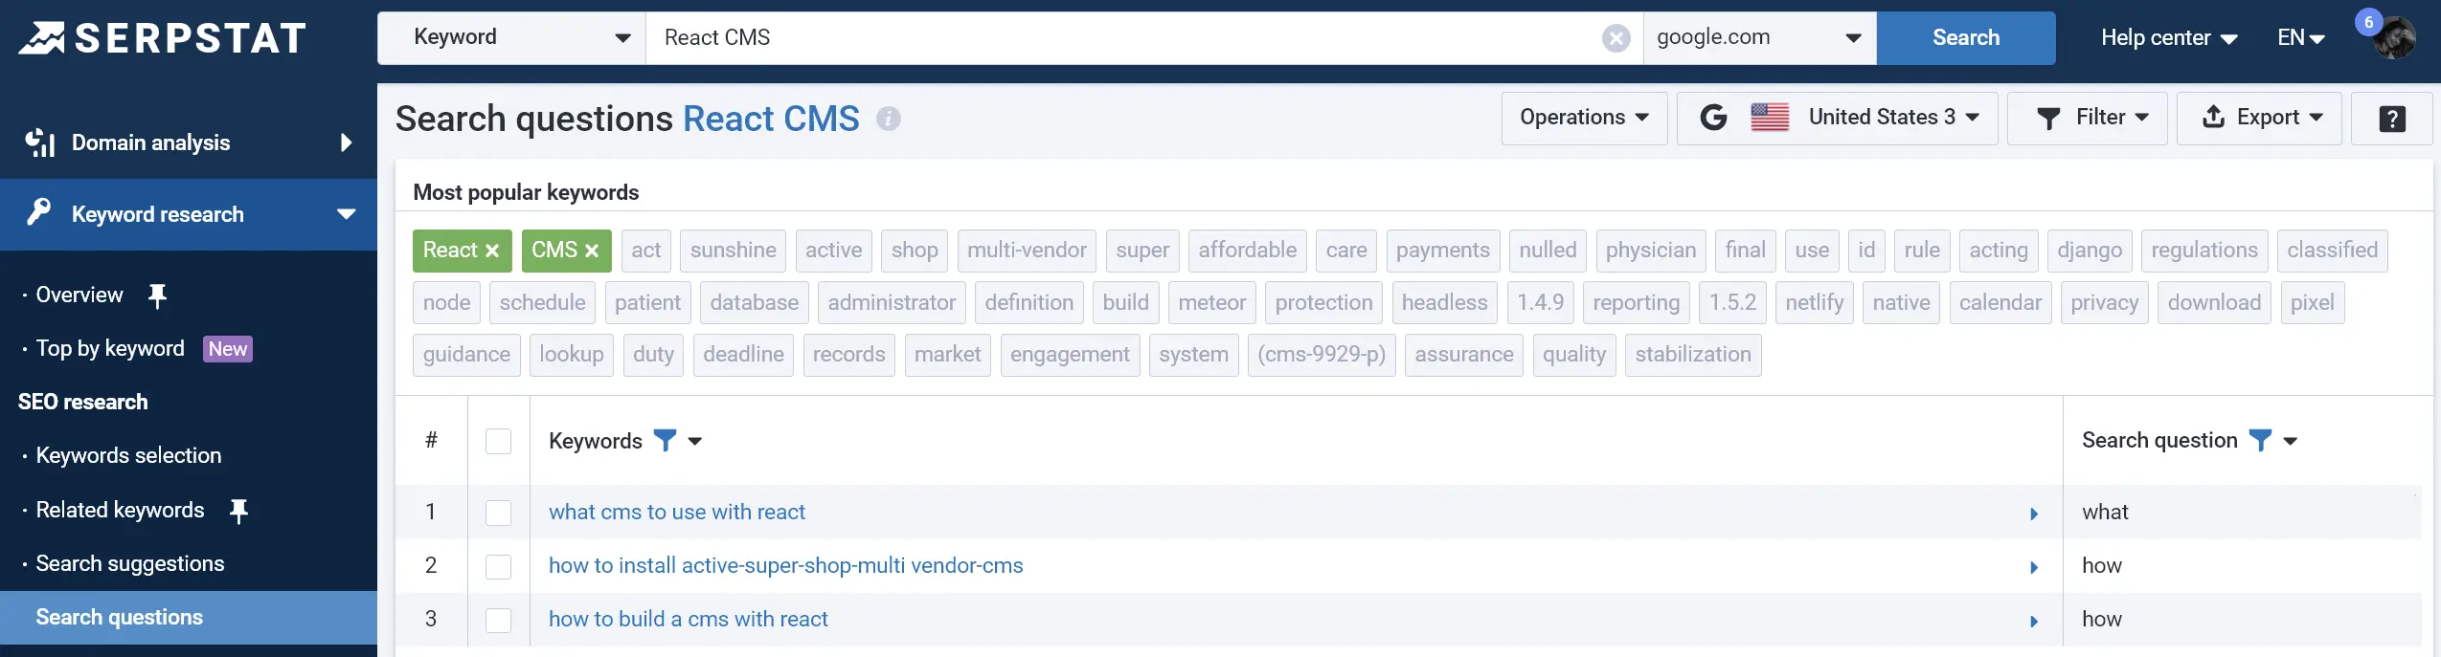Check the box for row 3
2441x657 pixels.
tap(498, 620)
